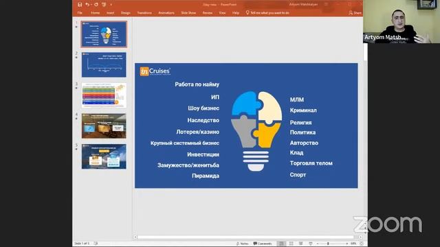
Task: Click the Undo arrow icon
Action: (x=87, y=5)
